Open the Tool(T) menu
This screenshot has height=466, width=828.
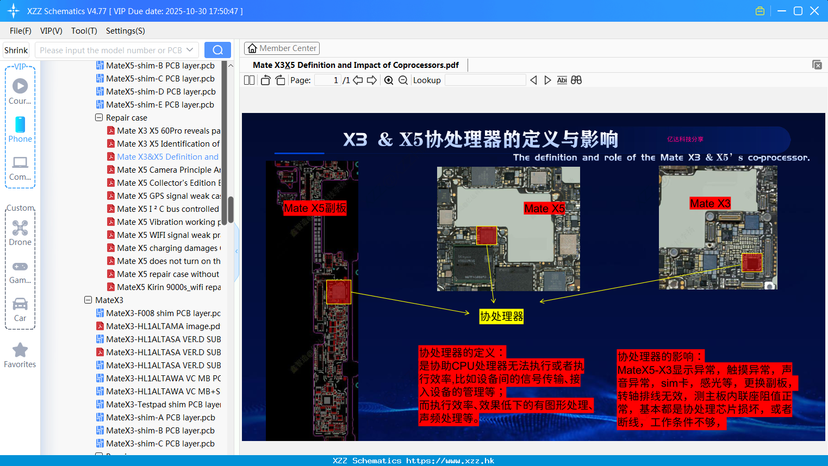84,31
